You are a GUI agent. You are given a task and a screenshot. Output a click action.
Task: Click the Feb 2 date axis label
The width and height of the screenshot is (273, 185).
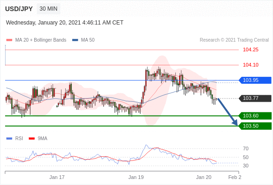pyautogui.click(x=235, y=177)
